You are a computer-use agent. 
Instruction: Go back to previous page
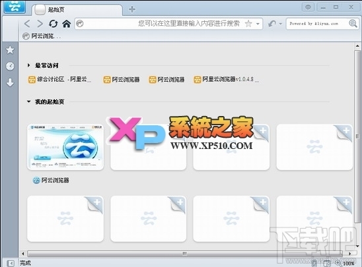tap(27, 24)
